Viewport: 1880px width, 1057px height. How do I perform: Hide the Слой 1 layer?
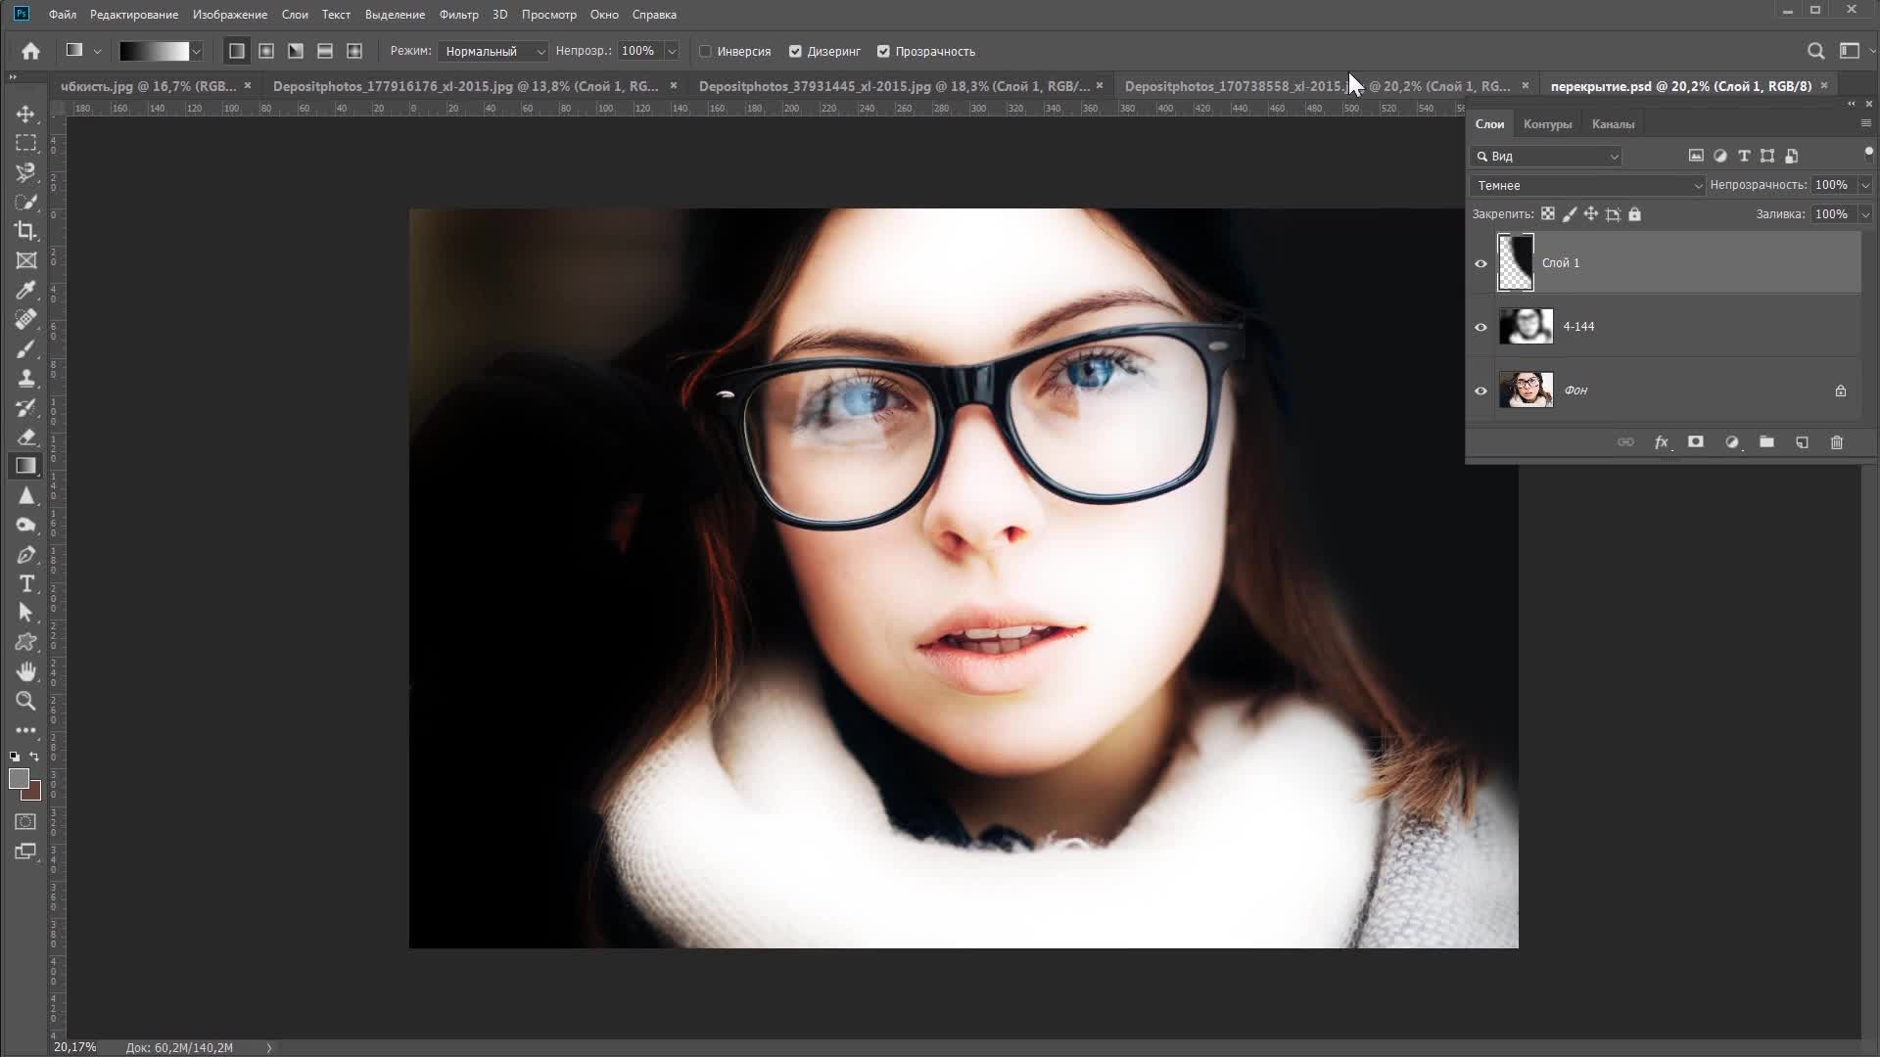click(1480, 263)
